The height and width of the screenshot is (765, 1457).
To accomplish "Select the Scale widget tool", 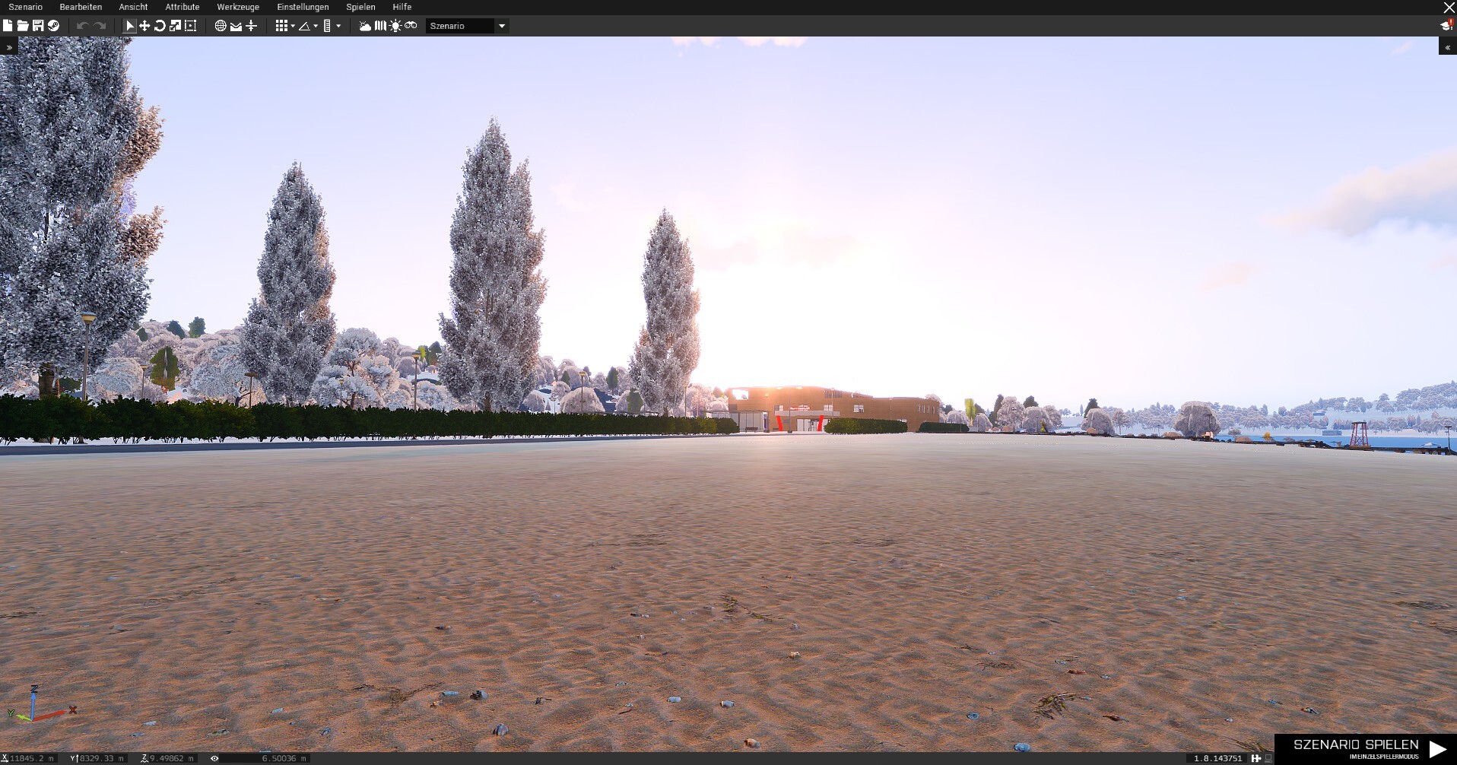I will [x=175, y=26].
